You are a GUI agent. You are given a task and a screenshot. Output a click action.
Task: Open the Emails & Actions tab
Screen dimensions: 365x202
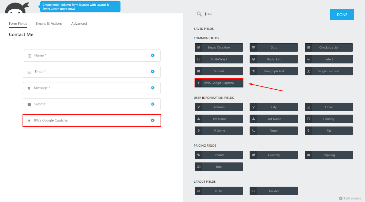pos(49,24)
